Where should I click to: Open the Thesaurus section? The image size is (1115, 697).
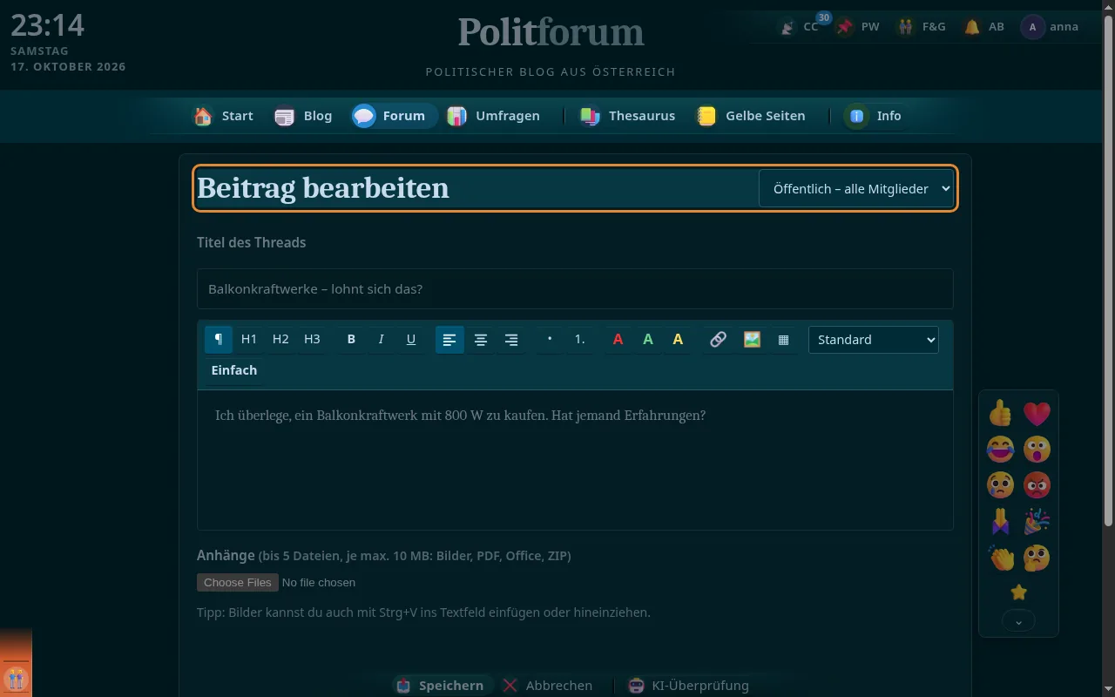(x=628, y=116)
